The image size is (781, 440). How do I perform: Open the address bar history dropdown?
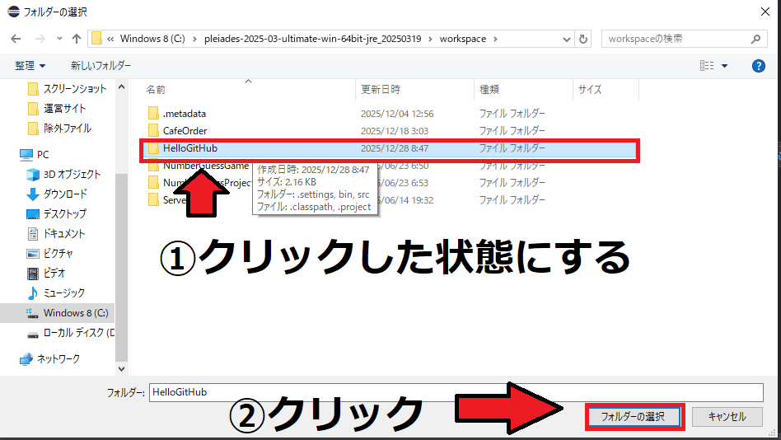pyautogui.click(x=566, y=39)
